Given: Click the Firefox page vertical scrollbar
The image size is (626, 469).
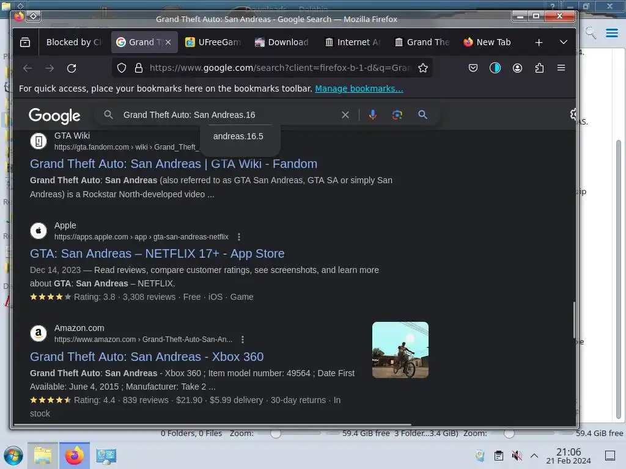Looking at the screenshot, I should tap(574, 320).
